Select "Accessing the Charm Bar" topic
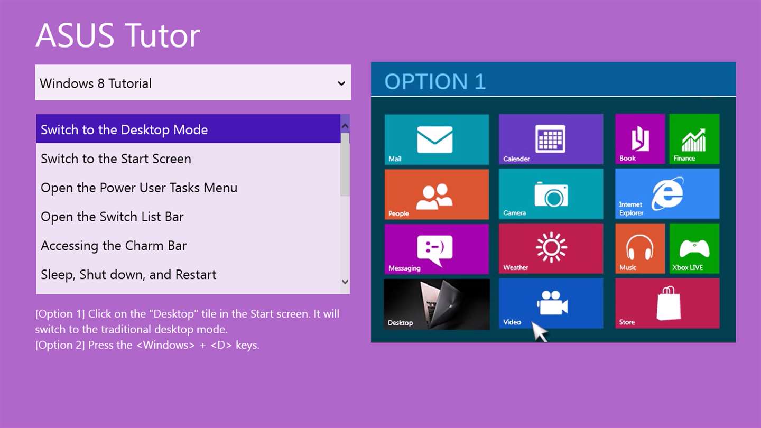The width and height of the screenshot is (761, 428). (188, 246)
